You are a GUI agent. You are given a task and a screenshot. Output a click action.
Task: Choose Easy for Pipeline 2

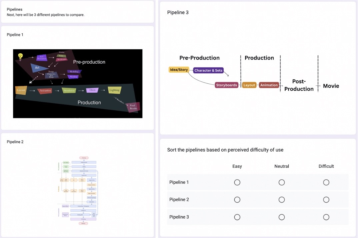coord(237,200)
